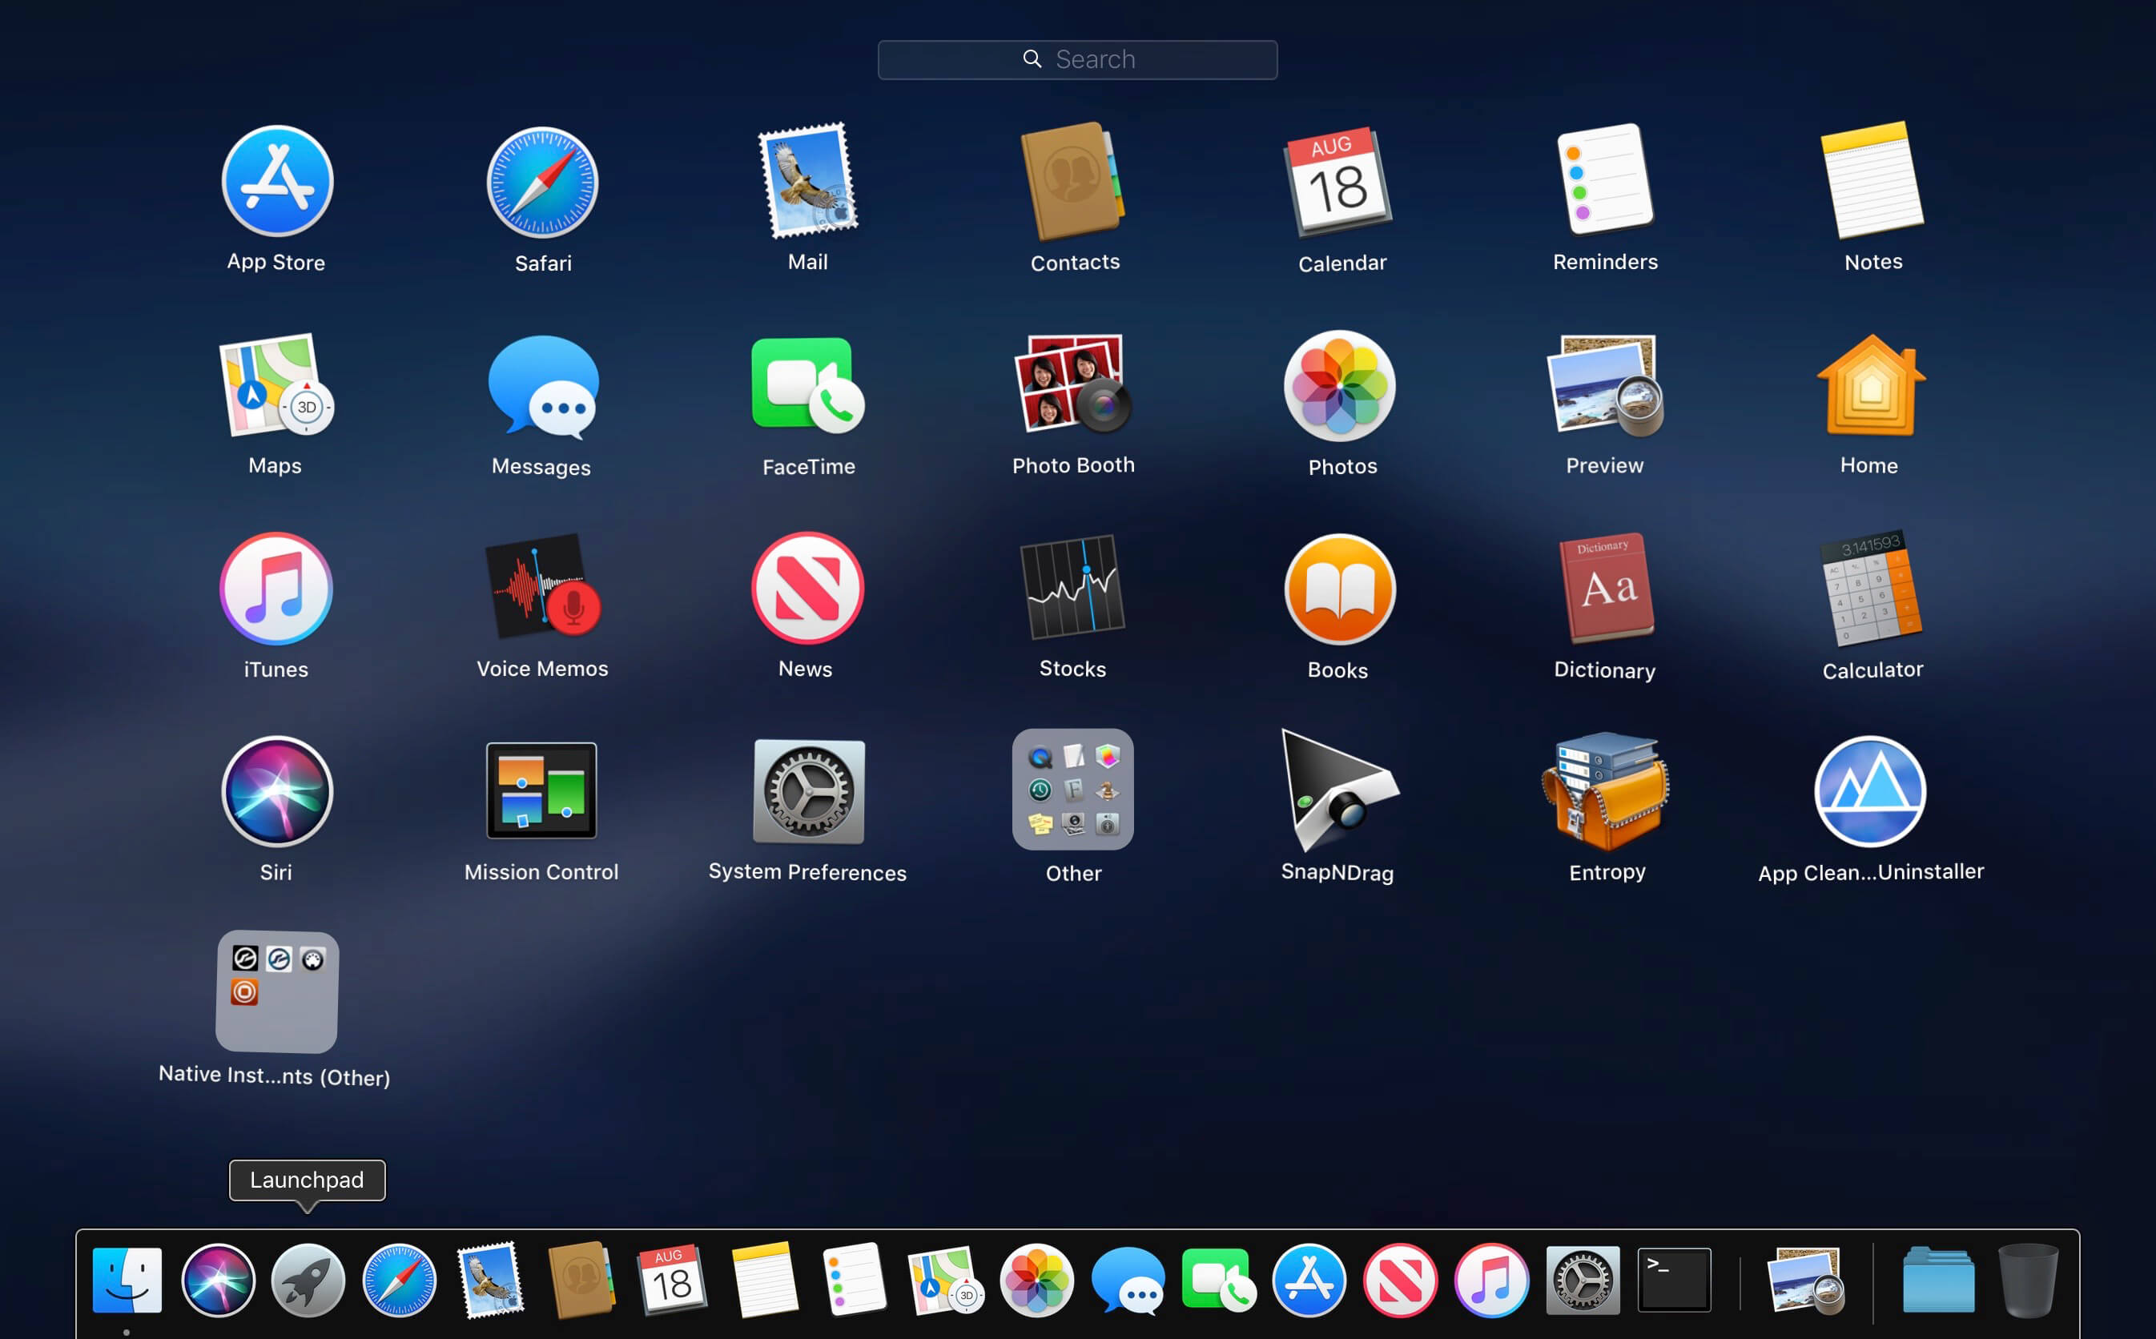Open Mail in Launchpad grid

[808, 181]
